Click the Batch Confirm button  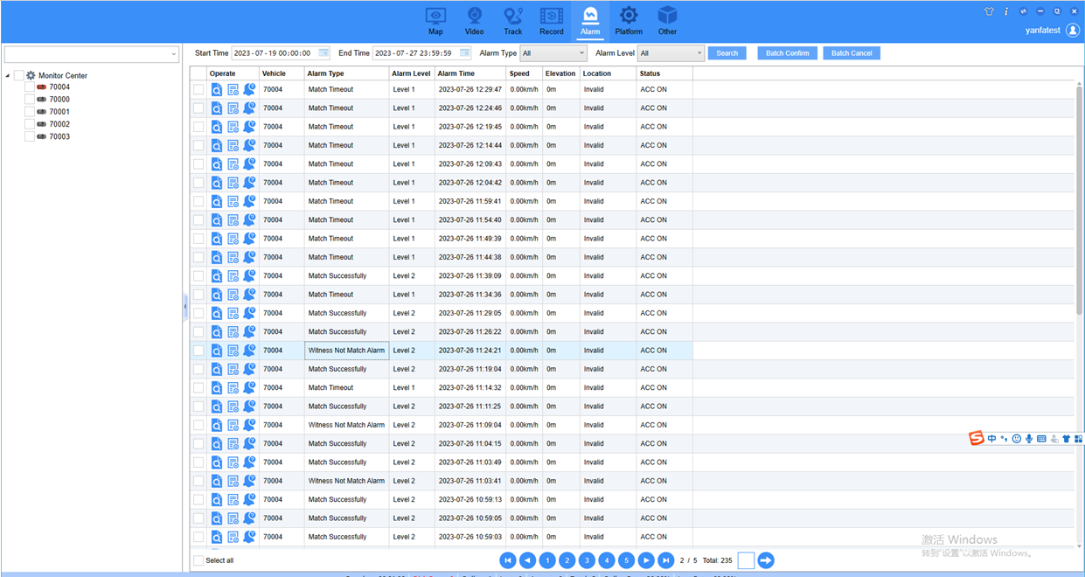tap(788, 53)
